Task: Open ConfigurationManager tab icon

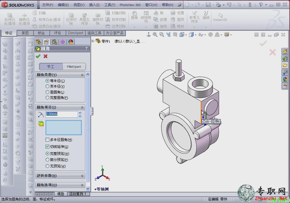Action: point(55,42)
